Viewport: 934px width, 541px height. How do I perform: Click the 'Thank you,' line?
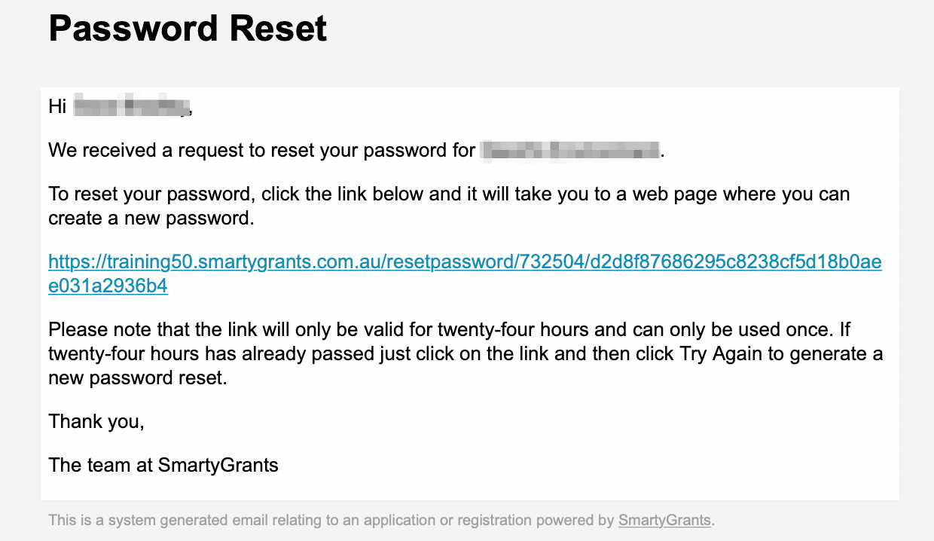96,422
